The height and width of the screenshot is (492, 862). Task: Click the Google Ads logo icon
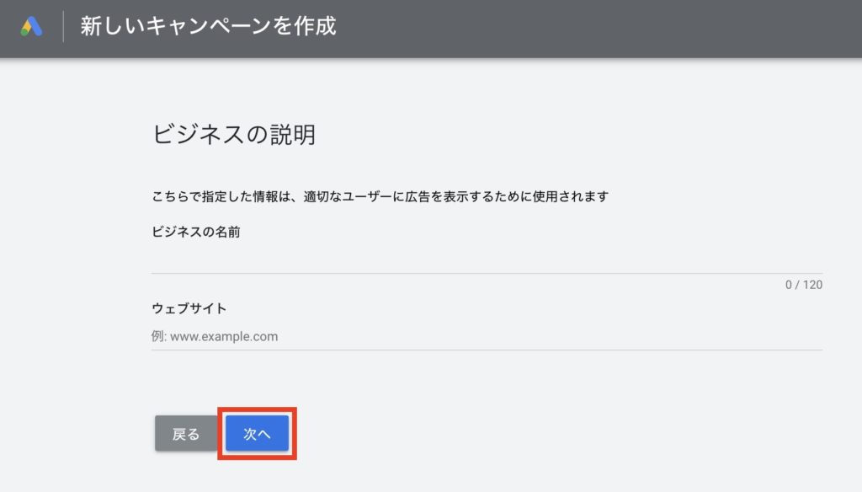point(31,26)
